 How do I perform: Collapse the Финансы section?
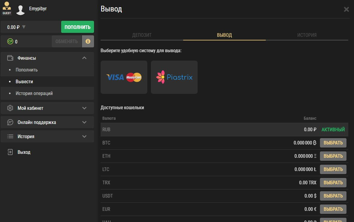tap(85, 58)
